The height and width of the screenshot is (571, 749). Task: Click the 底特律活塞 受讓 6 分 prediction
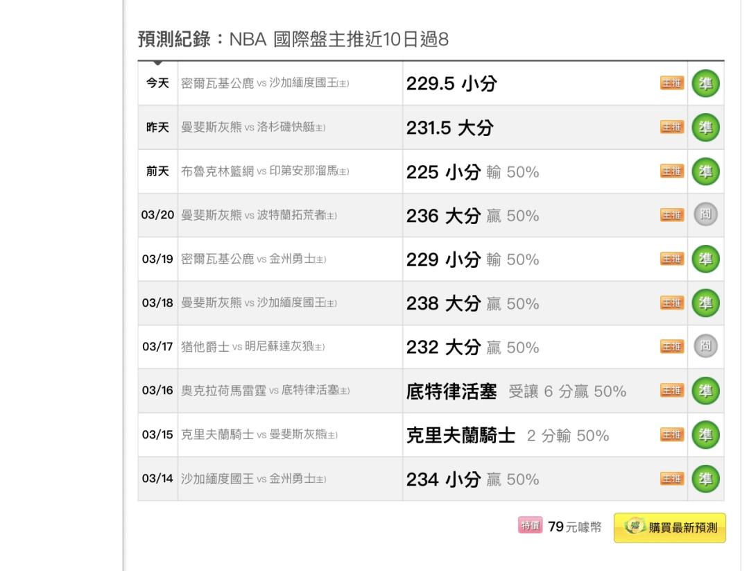coord(516,391)
